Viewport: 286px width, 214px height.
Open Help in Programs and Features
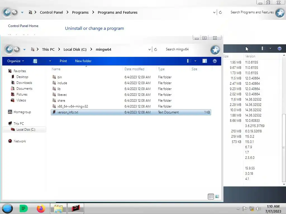pyautogui.click(x=279, y=48)
